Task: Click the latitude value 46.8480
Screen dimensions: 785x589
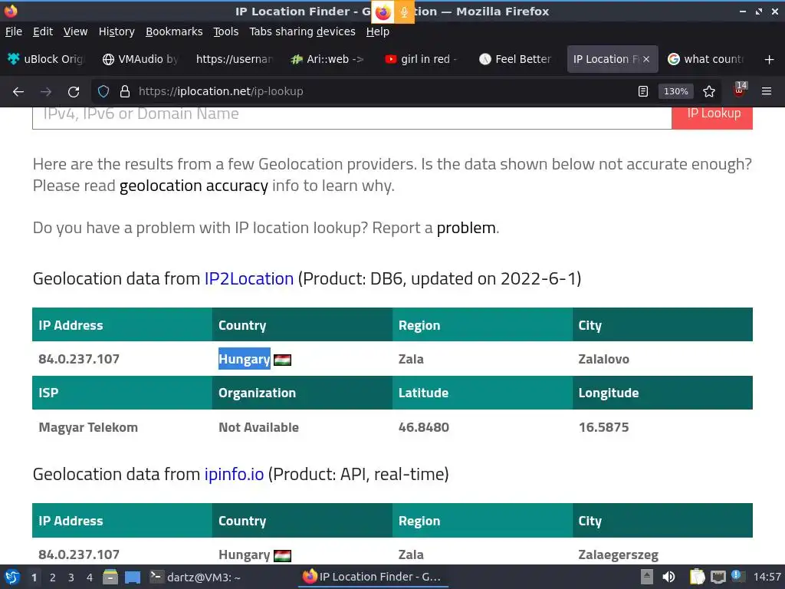Action: [423, 427]
